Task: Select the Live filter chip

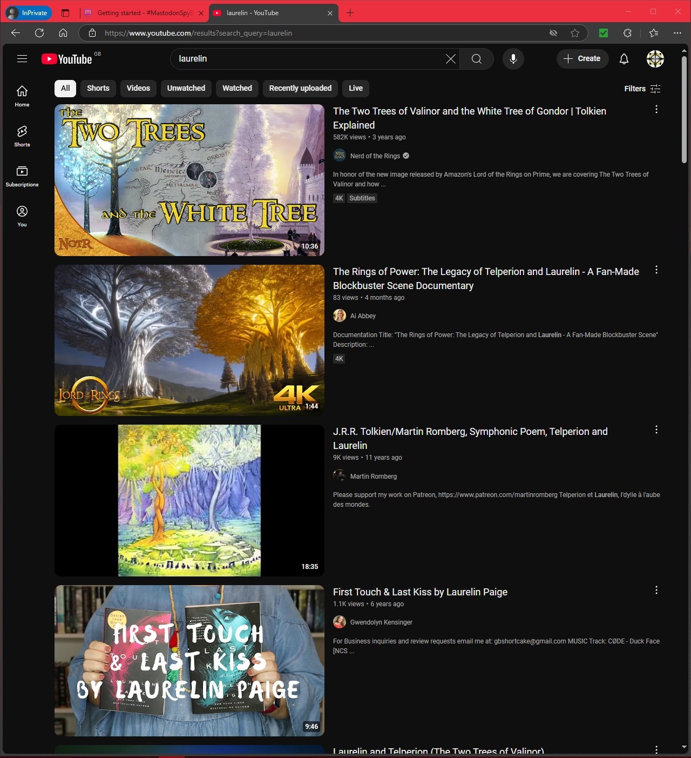Action: pos(356,88)
